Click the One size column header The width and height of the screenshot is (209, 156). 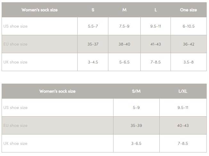[x=188, y=10]
